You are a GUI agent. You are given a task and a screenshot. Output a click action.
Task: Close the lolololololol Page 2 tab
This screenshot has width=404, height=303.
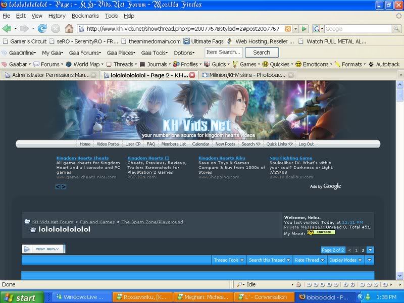192,75
